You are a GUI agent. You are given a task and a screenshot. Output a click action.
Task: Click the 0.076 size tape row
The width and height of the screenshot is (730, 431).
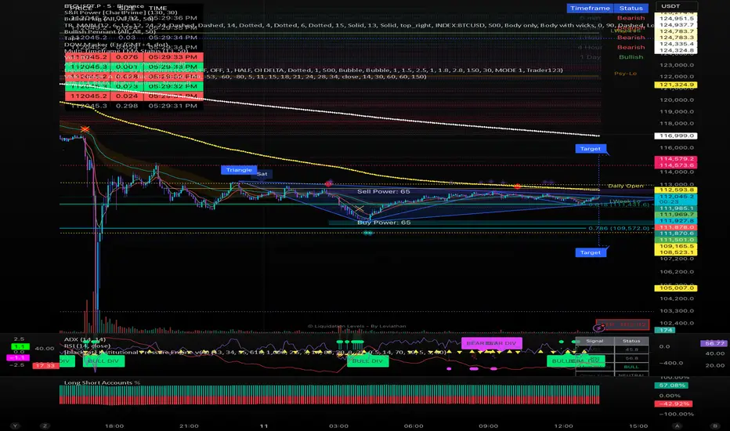[134, 57]
